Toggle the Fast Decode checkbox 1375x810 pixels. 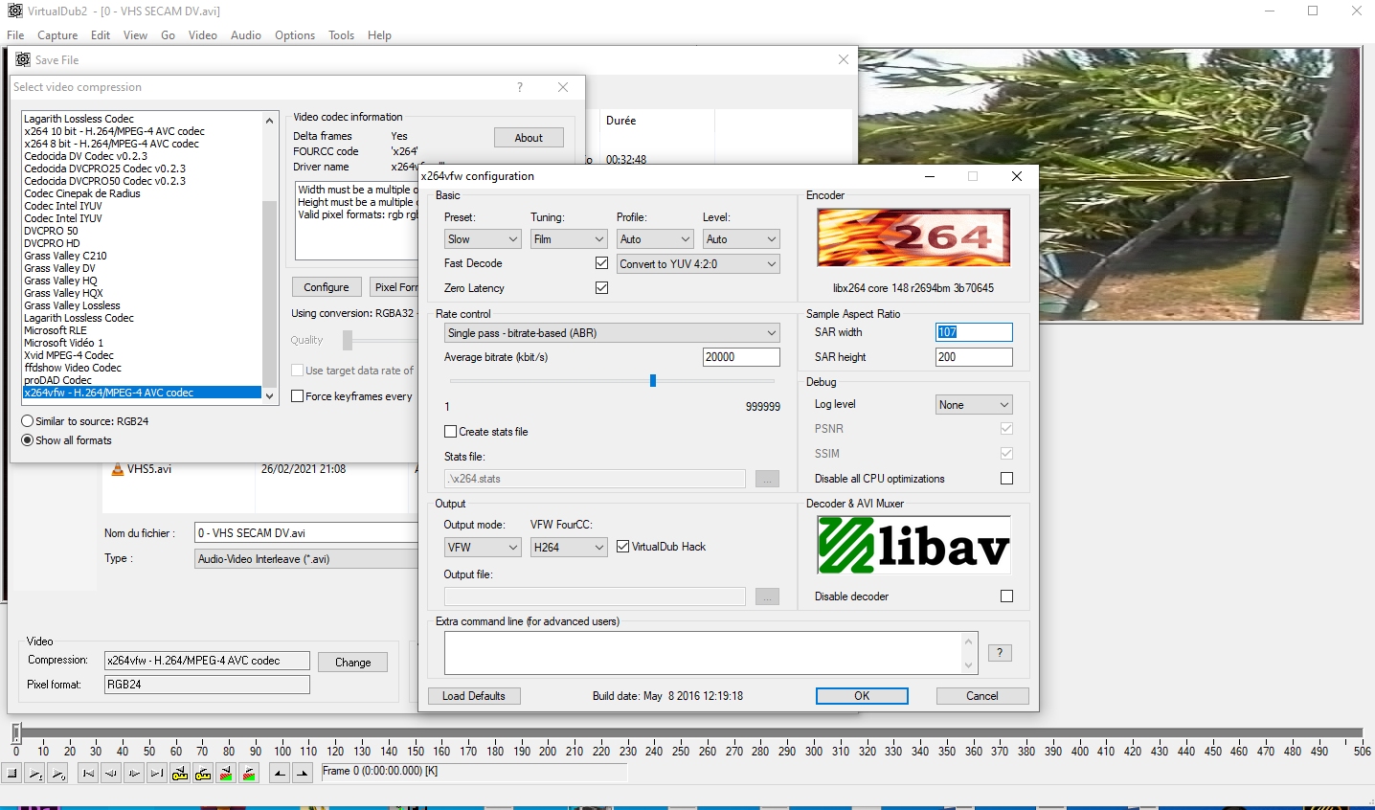tap(601, 263)
